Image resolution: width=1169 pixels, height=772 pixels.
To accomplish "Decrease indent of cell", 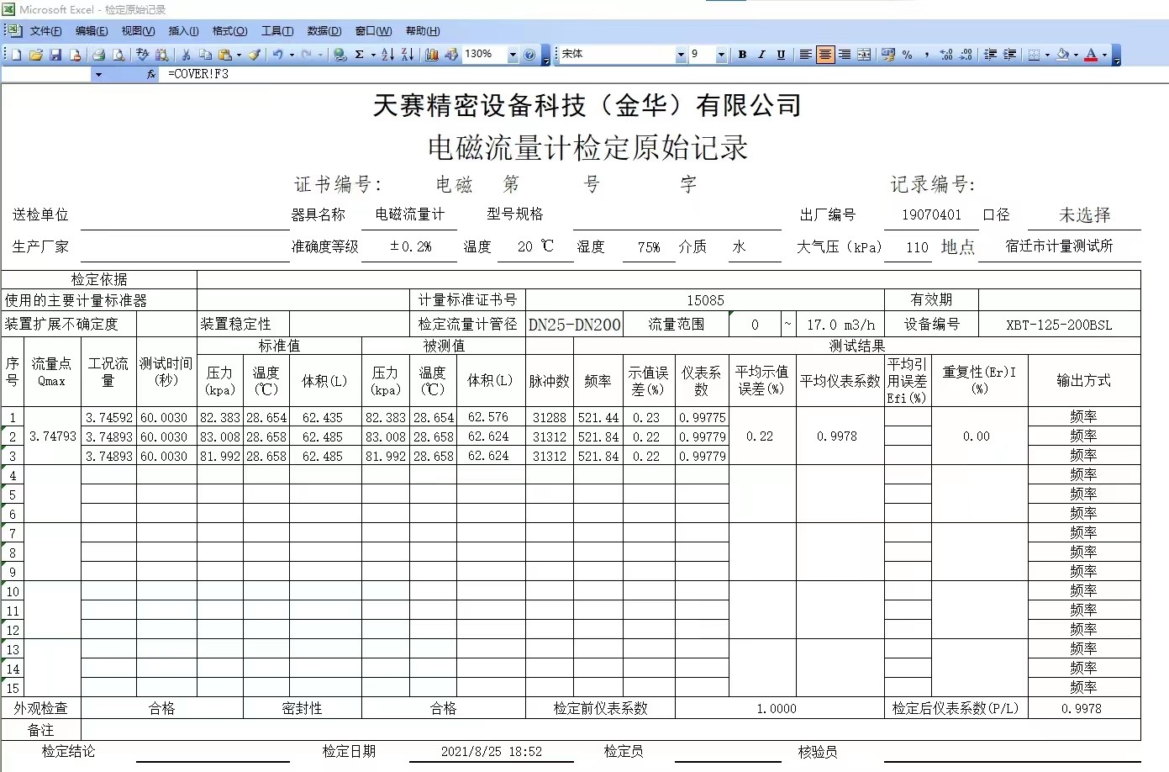I will pyautogui.click(x=990, y=55).
